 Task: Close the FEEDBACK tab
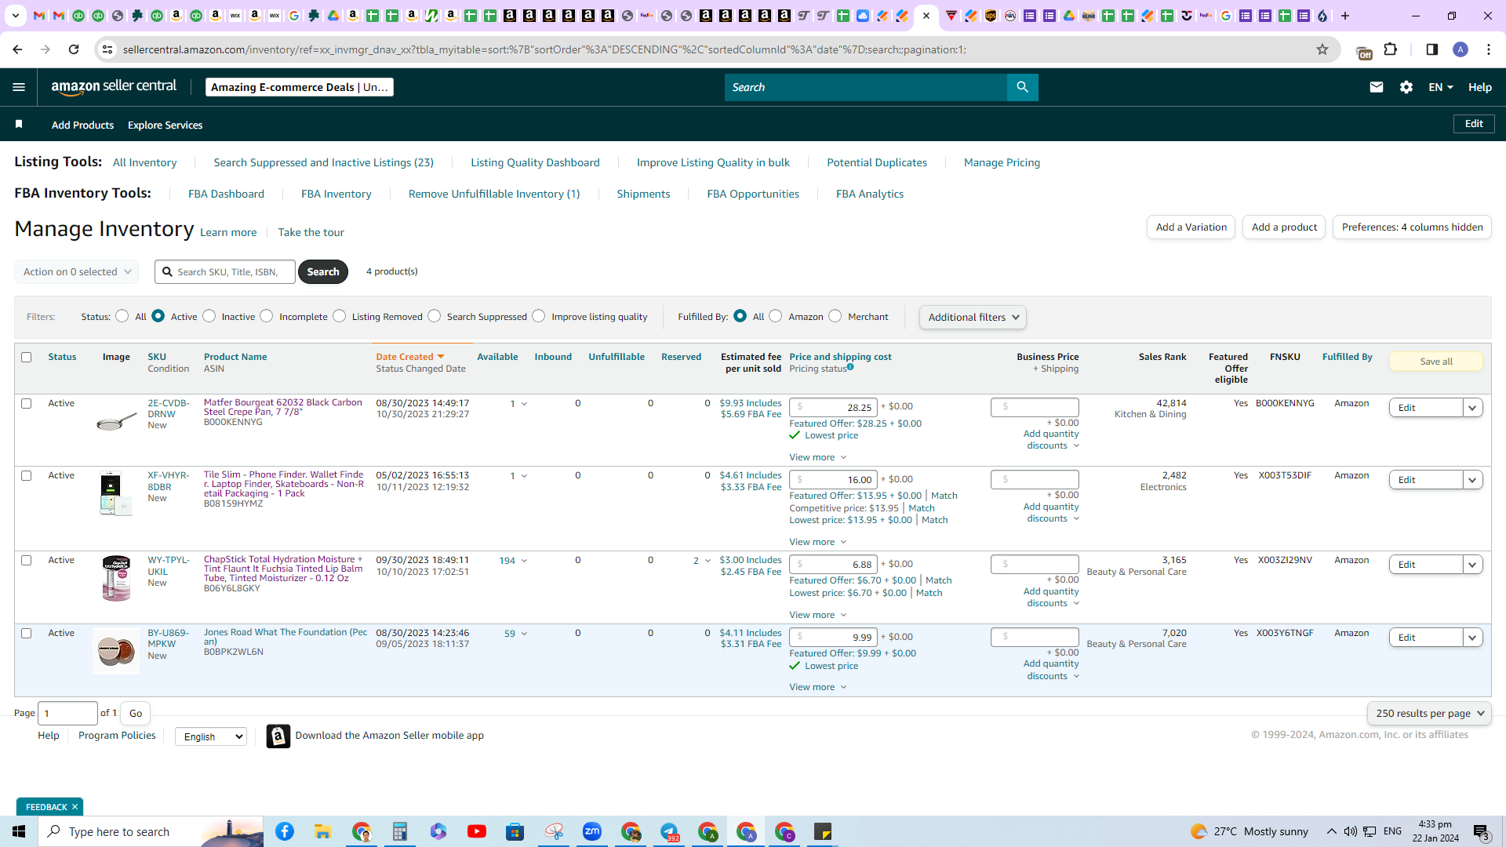(x=75, y=807)
